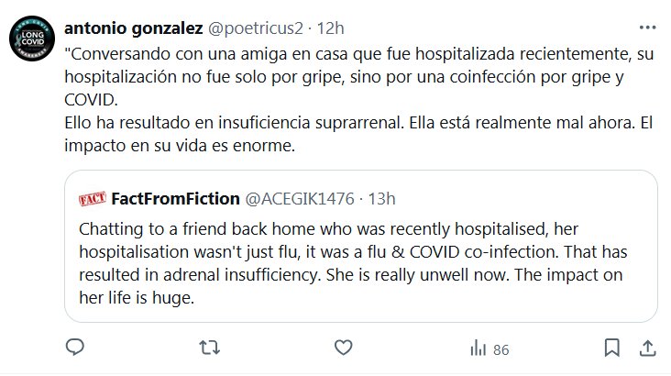
Task: Click the red FACT avatar in quoted tweet
Action: pyautogui.click(x=95, y=197)
